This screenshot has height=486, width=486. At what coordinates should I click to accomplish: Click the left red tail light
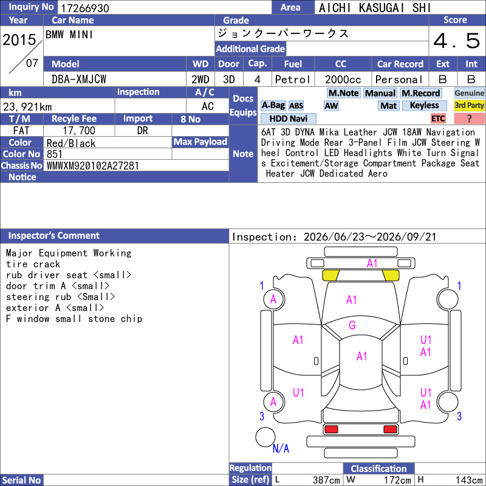pyautogui.click(x=331, y=430)
